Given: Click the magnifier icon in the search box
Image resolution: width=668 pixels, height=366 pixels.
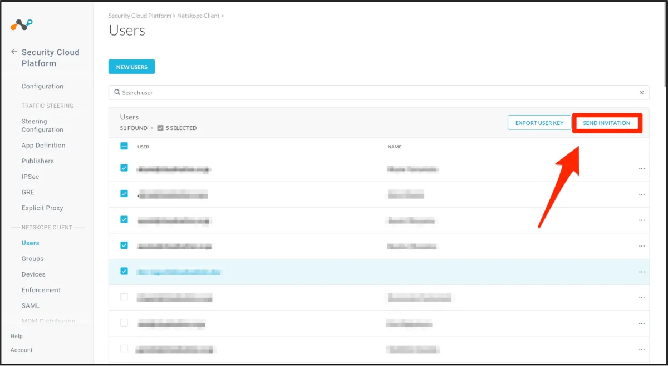Looking at the screenshot, I should 117,92.
